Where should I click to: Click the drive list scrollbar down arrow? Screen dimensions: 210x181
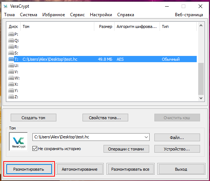[x=201, y=98]
